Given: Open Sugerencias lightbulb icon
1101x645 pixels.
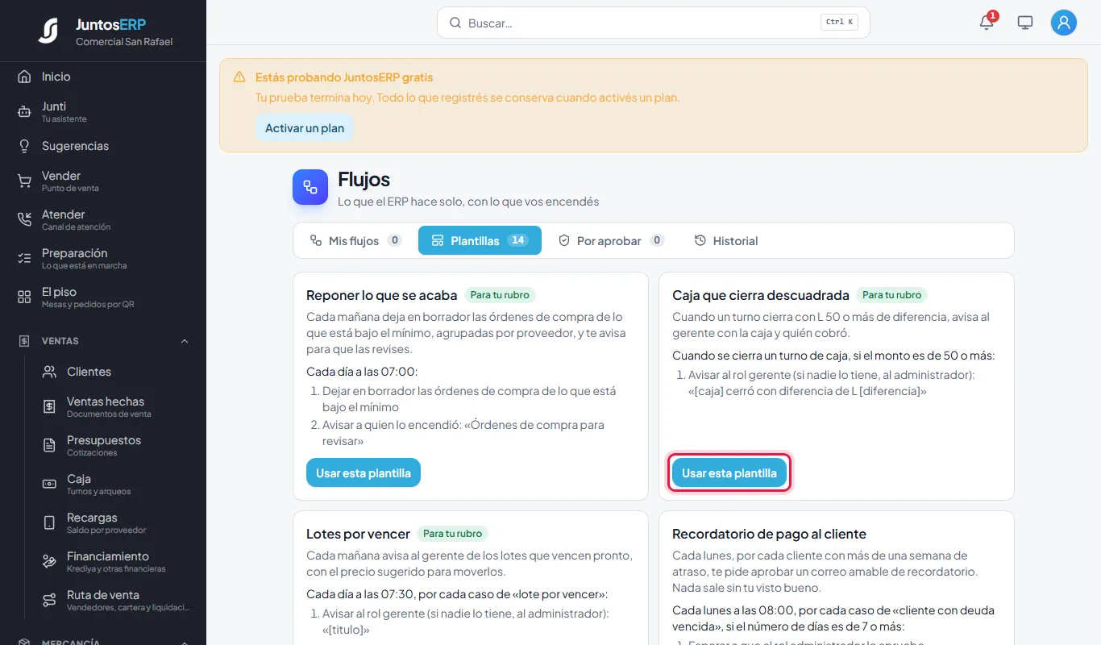Looking at the screenshot, I should click(x=24, y=146).
